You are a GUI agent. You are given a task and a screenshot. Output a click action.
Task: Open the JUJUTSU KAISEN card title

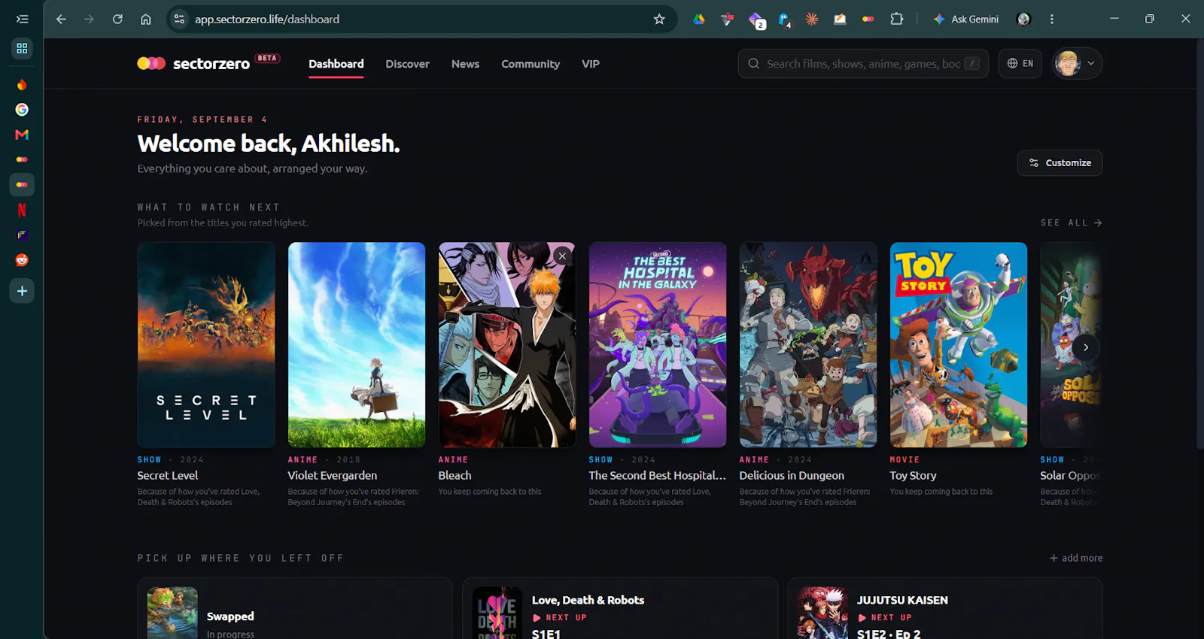tap(902, 600)
